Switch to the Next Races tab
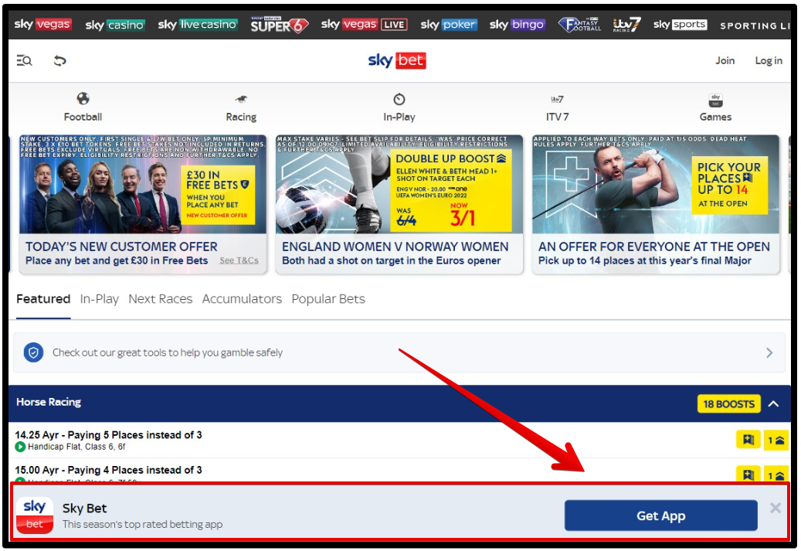This screenshot has height=551, width=801. pos(161,299)
